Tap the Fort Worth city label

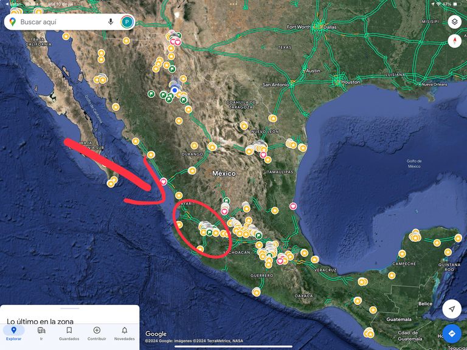299,27
